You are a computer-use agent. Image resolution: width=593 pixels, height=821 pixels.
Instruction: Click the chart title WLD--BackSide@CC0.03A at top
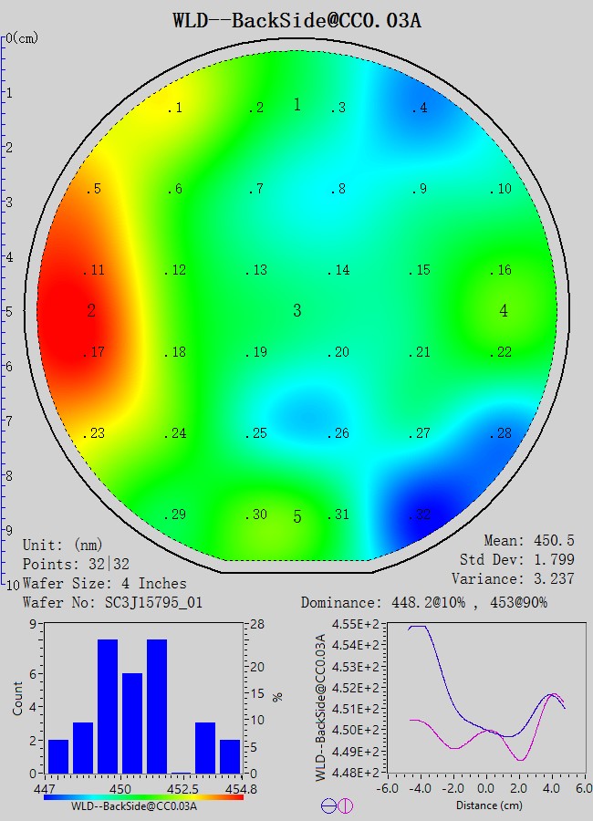pos(296,20)
